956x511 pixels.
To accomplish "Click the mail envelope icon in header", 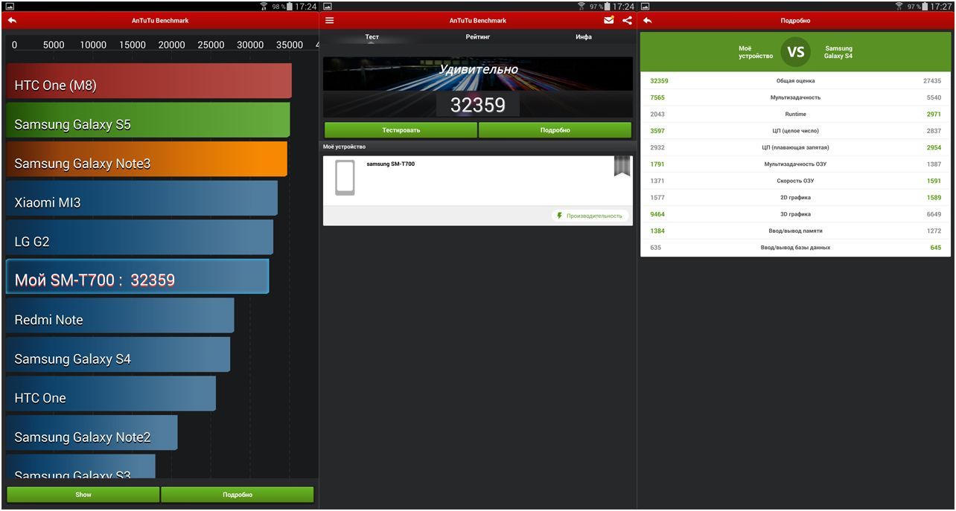I will (609, 21).
